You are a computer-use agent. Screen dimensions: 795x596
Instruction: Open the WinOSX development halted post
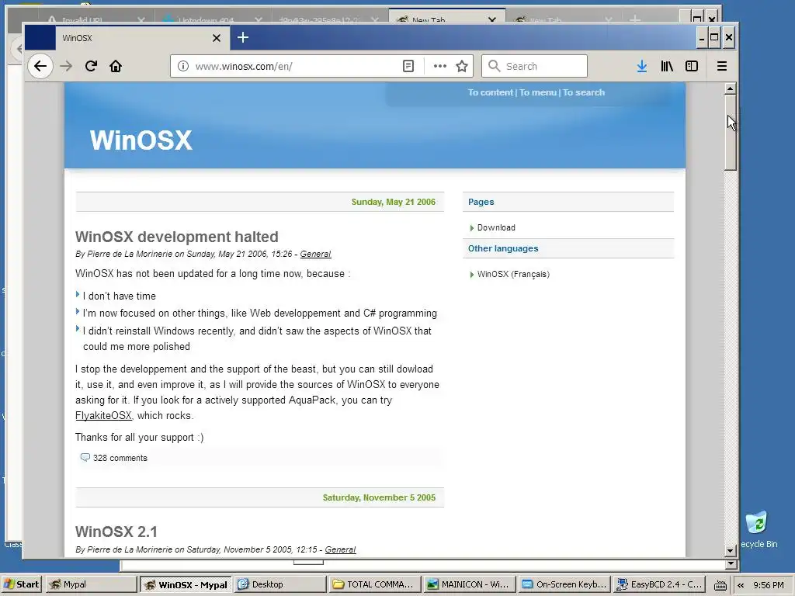point(177,237)
